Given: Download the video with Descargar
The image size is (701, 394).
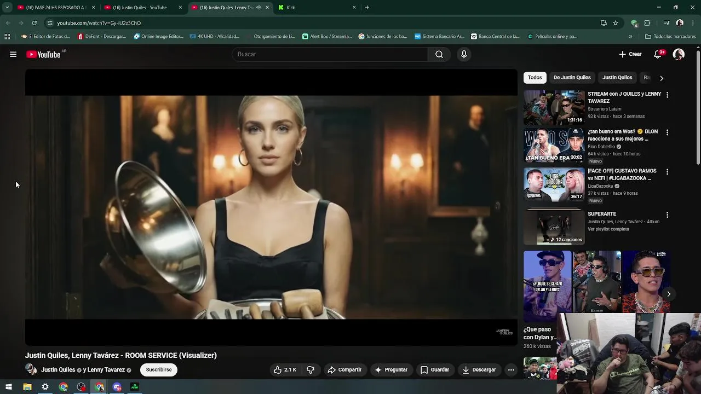Looking at the screenshot, I should click(x=479, y=370).
